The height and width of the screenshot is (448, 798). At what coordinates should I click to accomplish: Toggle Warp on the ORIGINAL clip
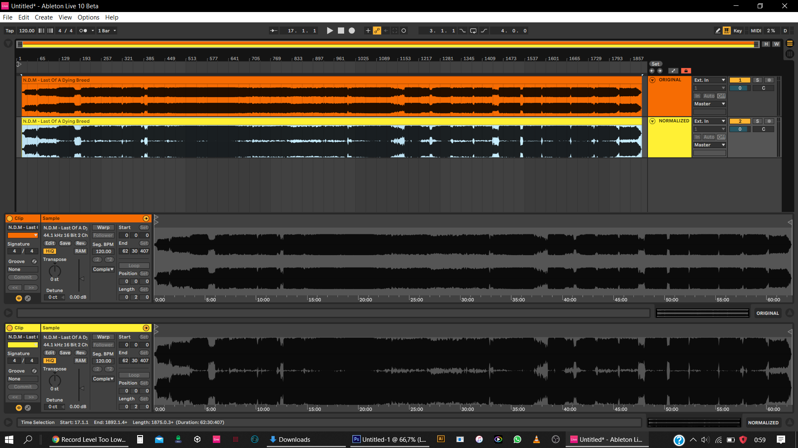103,227
